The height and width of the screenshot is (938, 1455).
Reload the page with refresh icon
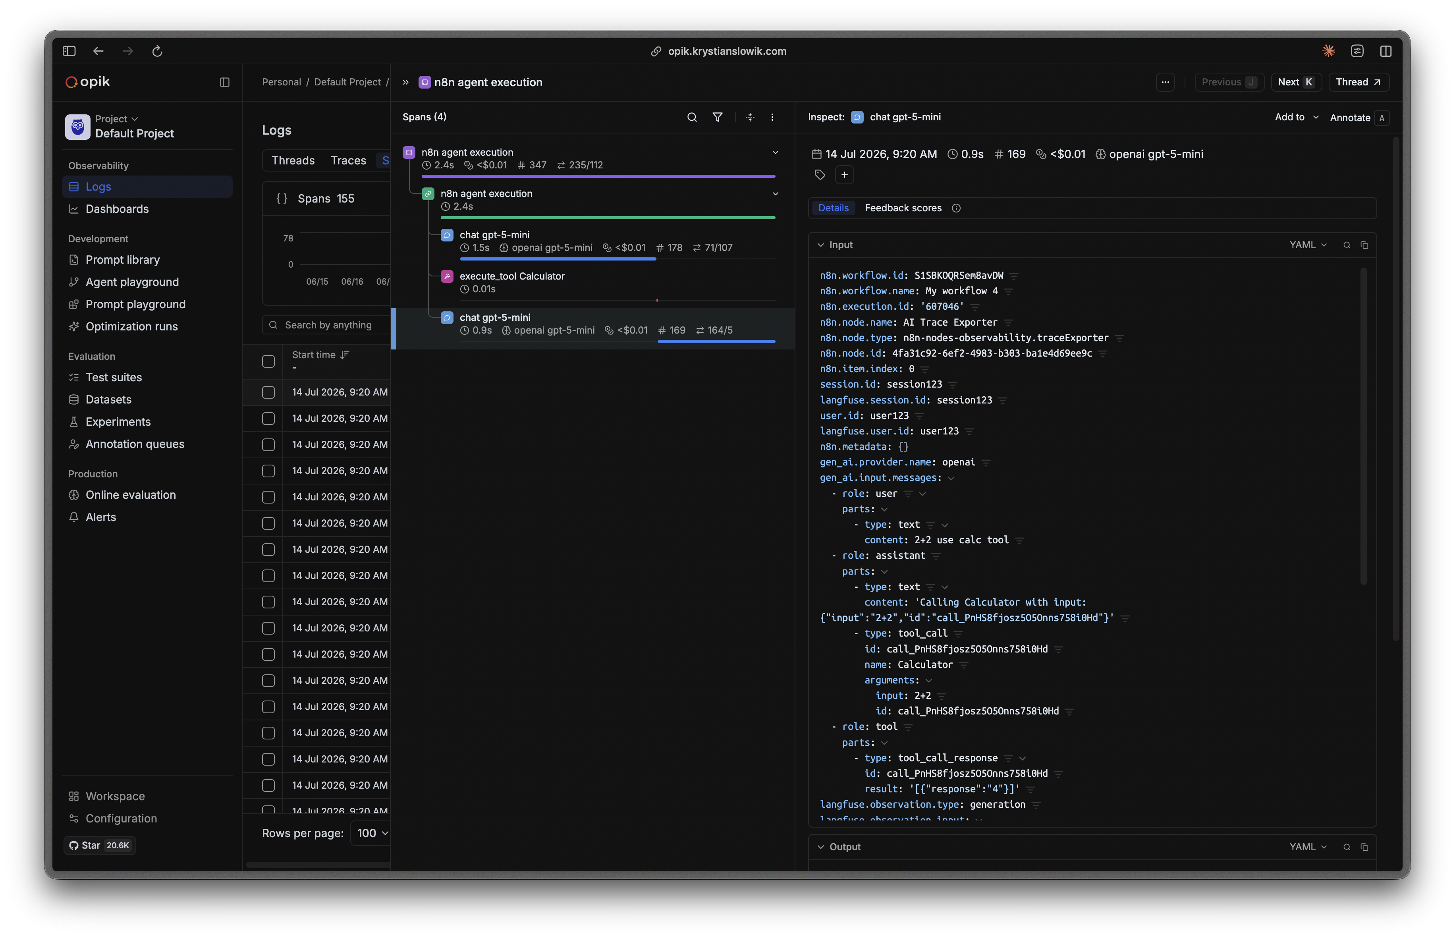point(157,51)
